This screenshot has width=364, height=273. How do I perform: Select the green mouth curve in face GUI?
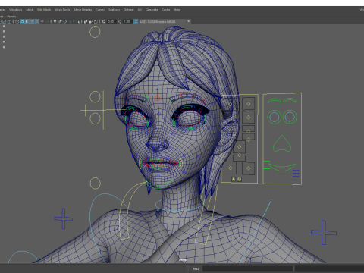coord(282,167)
